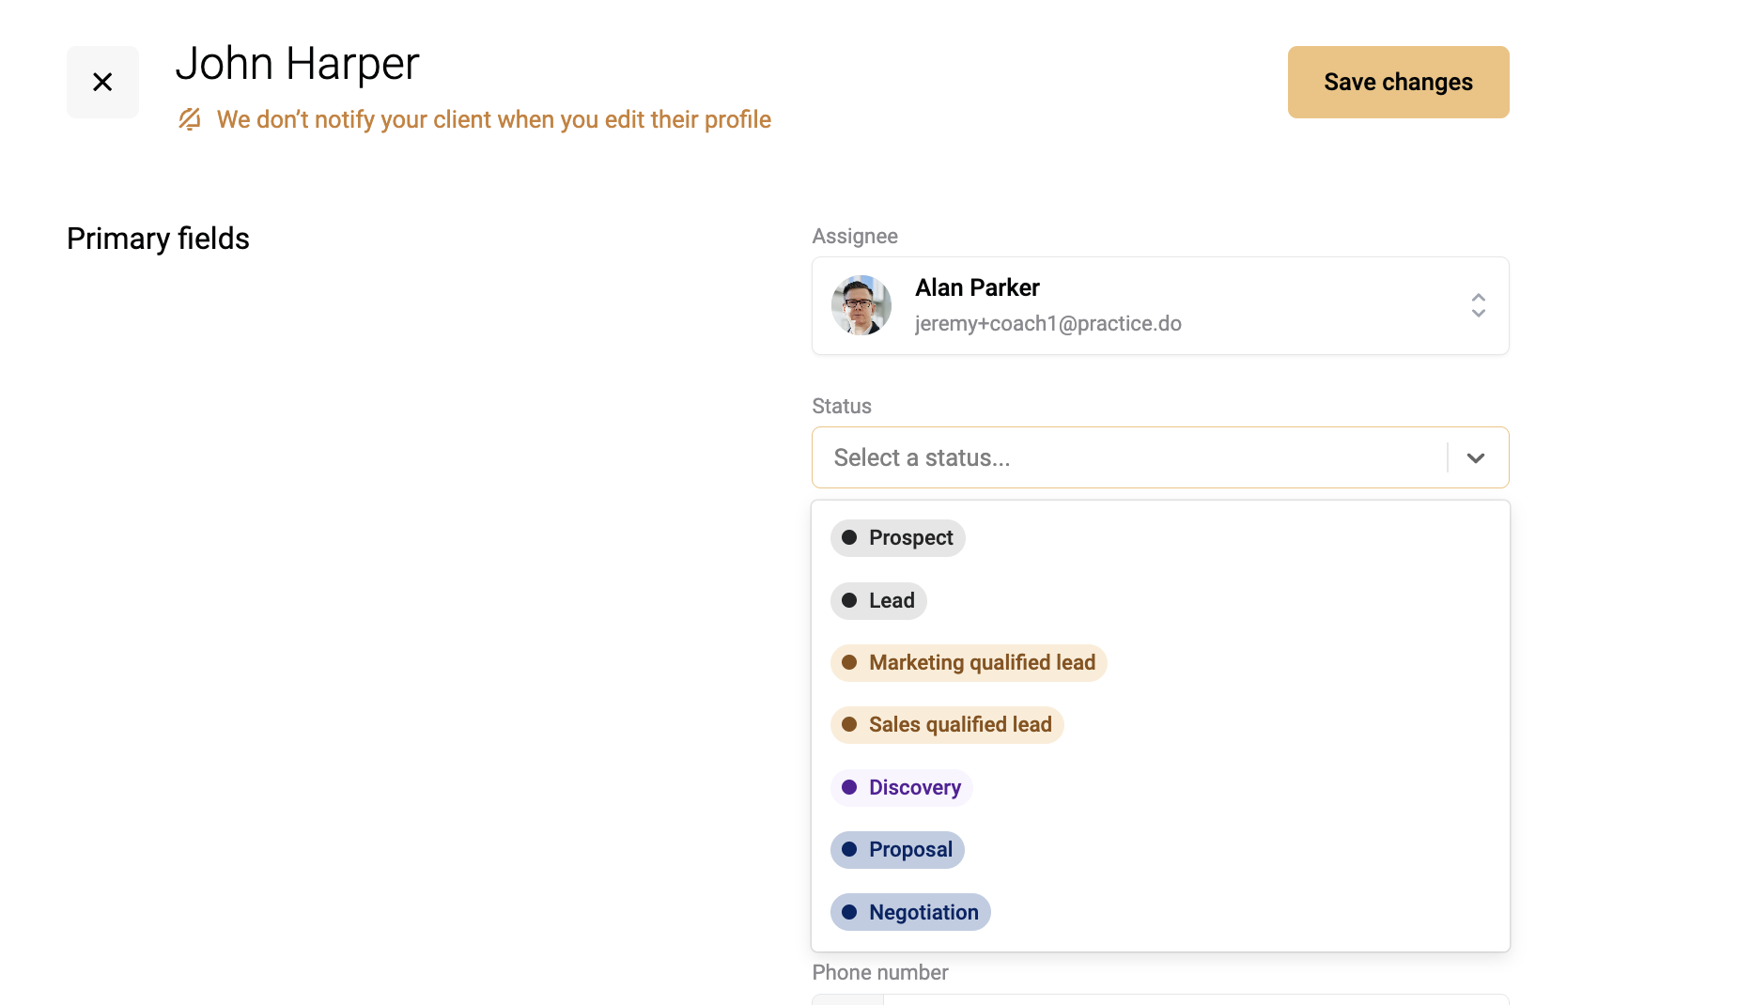
Task: Pick the Negotiation status option
Action: coord(910,912)
